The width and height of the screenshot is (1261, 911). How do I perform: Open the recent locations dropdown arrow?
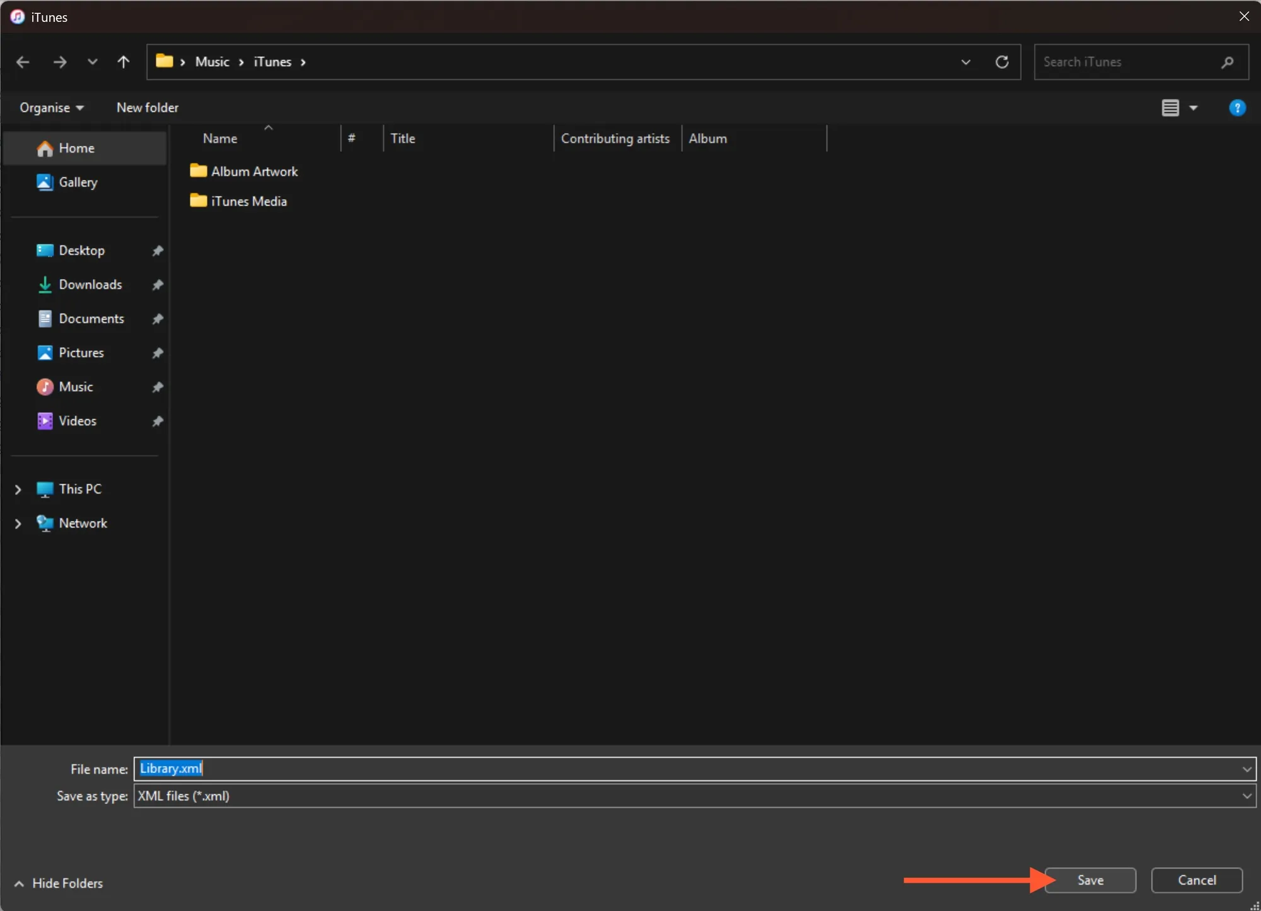pos(93,62)
